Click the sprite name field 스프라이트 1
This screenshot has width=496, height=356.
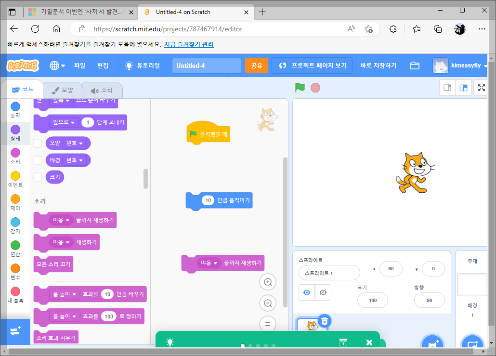[x=329, y=273]
